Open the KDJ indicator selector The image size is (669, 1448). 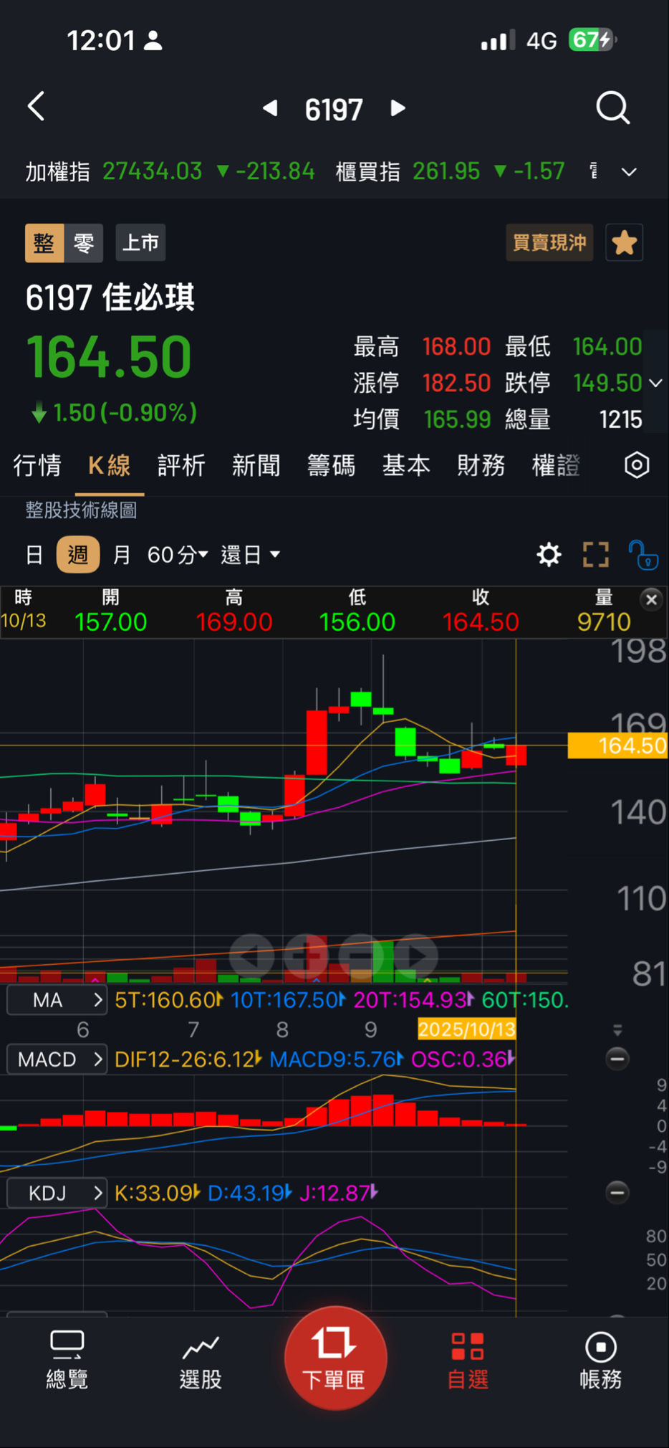57,1193
